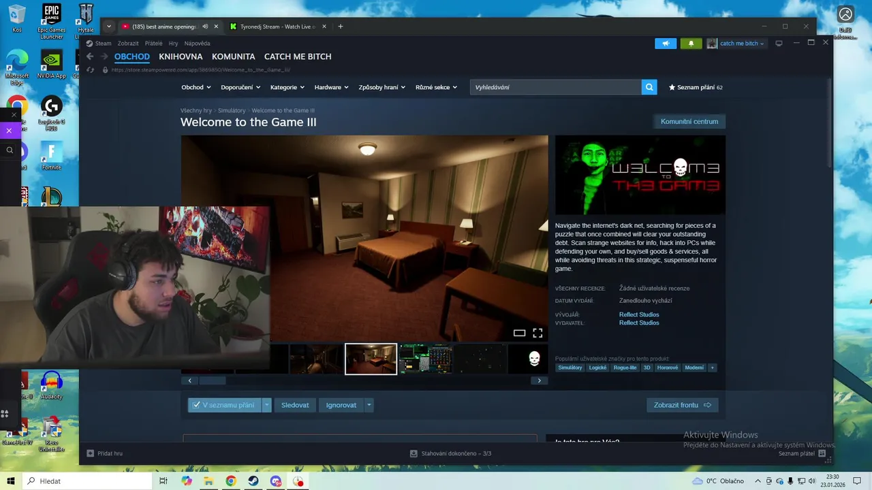872x490 pixels.
Task: Click thumbnail strip horizontal scrollbar handle
Action: point(212,380)
